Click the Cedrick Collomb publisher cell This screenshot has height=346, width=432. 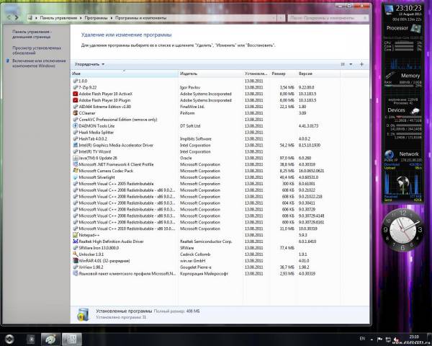(195, 254)
